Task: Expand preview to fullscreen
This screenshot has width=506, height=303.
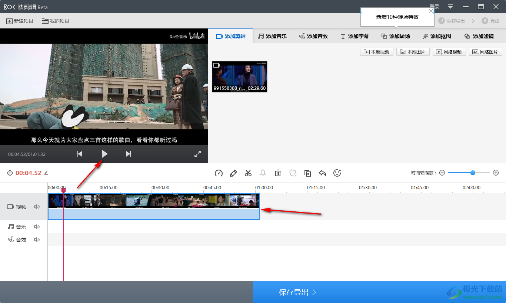Action: tap(197, 154)
